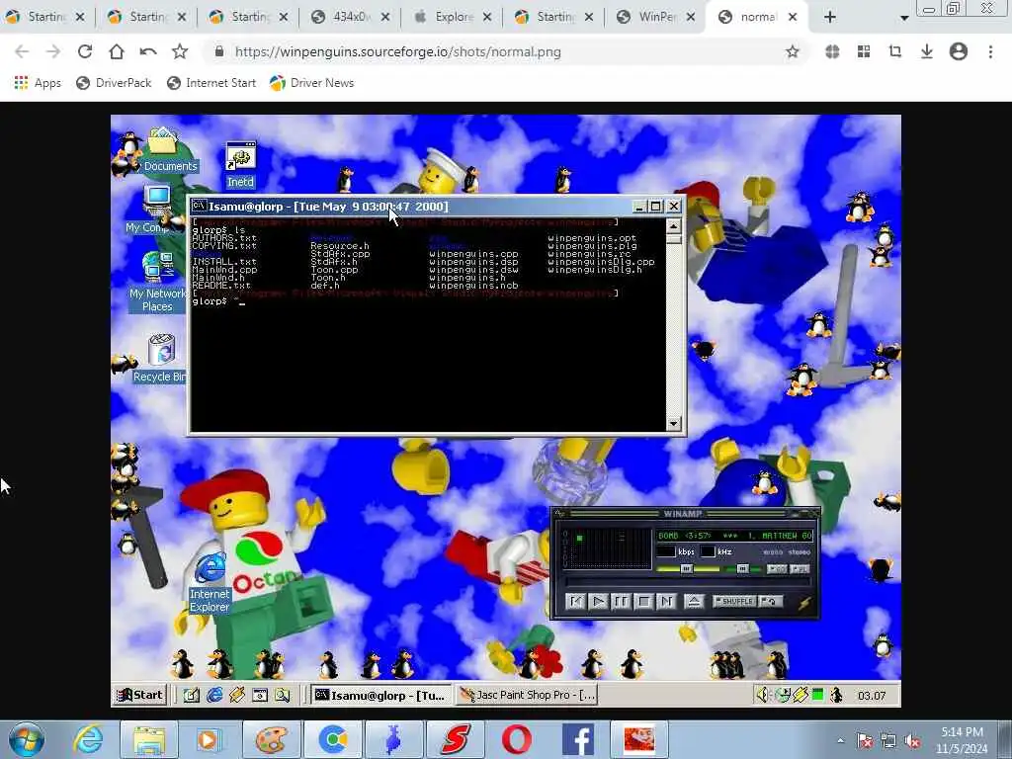Click the undo arrow beside the home icon
The width and height of the screenshot is (1012, 759).
(148, 51)
